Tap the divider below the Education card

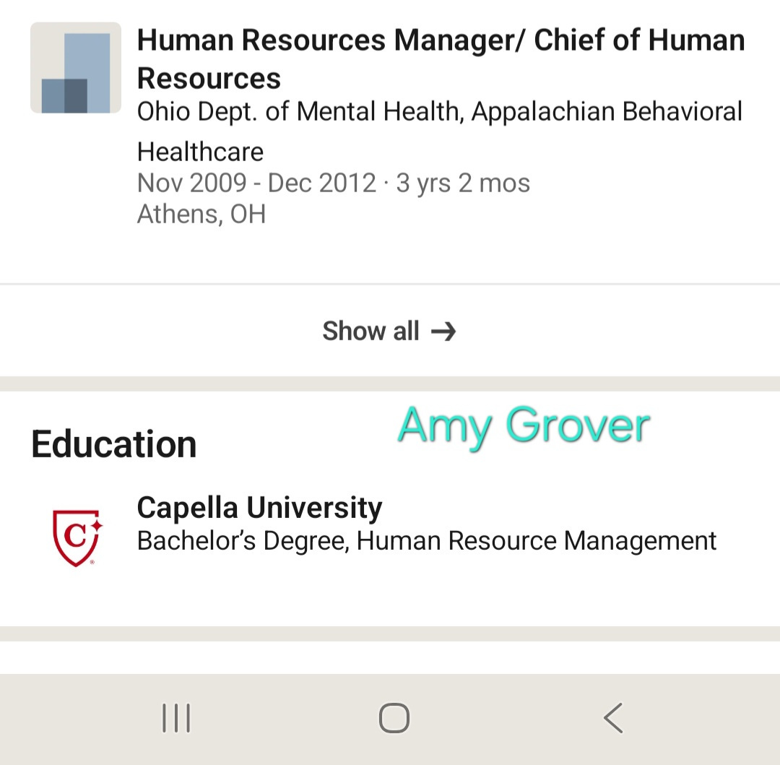pos(390,634)
